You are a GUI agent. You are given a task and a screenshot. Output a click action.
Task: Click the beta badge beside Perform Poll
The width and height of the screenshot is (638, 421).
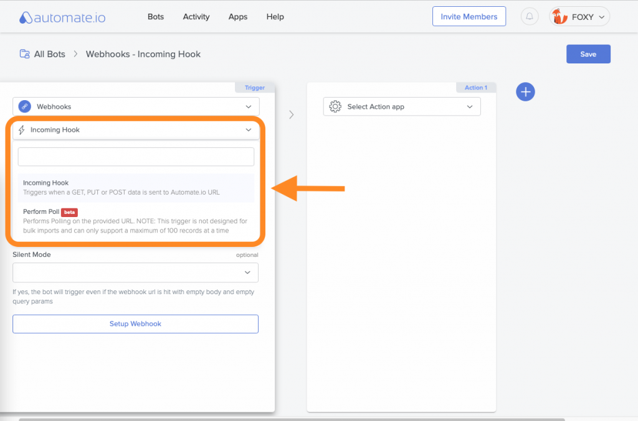click(x=70, y=212)
